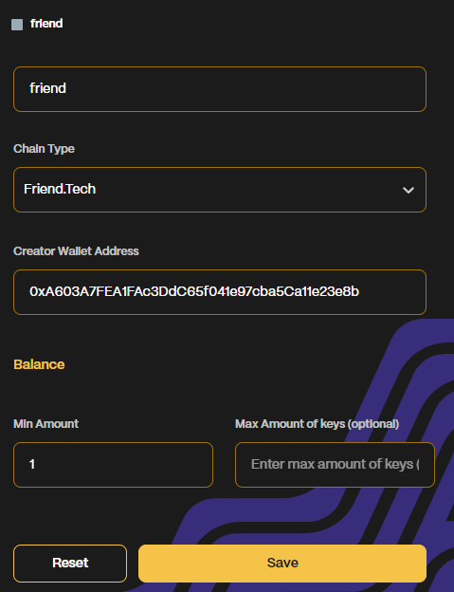Image resolution: width=454 pixels, height=592 pixels.
Task: Click the Chain Type label
Action: tap(45, 149)
